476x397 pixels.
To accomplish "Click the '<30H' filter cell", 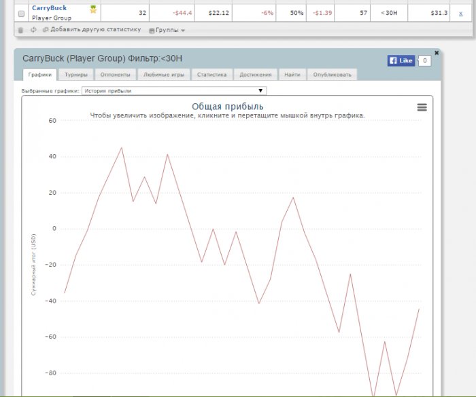I will (x=389, y=13).
